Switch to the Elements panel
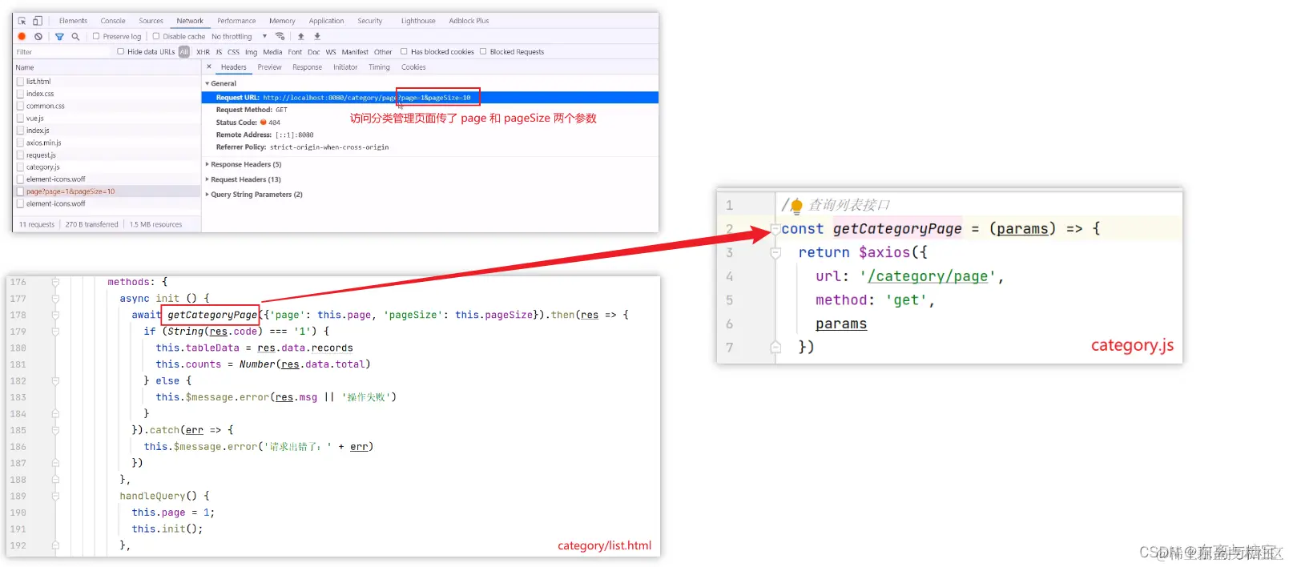The image size is (1289, 567). pos(73,21)
